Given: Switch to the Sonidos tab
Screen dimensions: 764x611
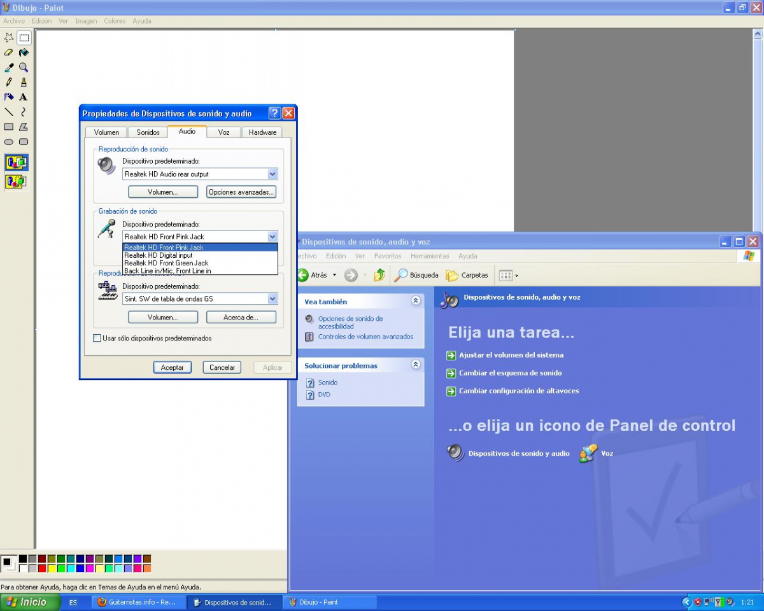Looking at the screenshot, I should pyautogui.click(x=148, y=132).
